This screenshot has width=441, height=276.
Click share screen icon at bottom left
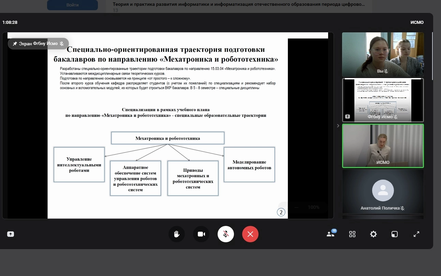coord(11,234)
